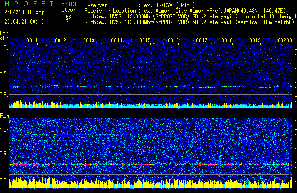
Task: Click time marker 0020
Action: pos(283,40)
